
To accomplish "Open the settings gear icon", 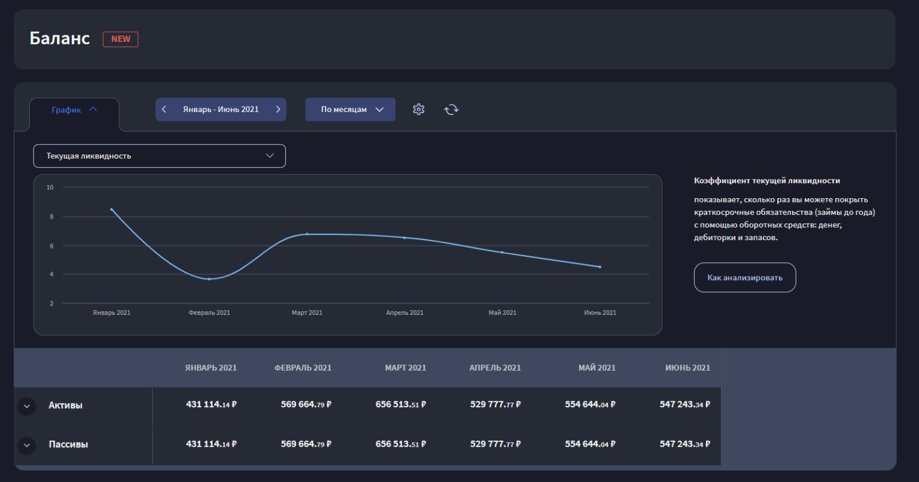I will (x=419, y=109).
